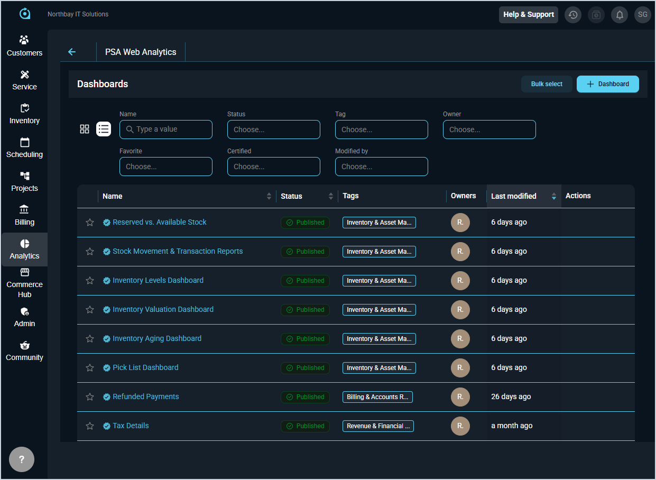
Task: Click the question mark help bubble
Action: click(22, 459)
